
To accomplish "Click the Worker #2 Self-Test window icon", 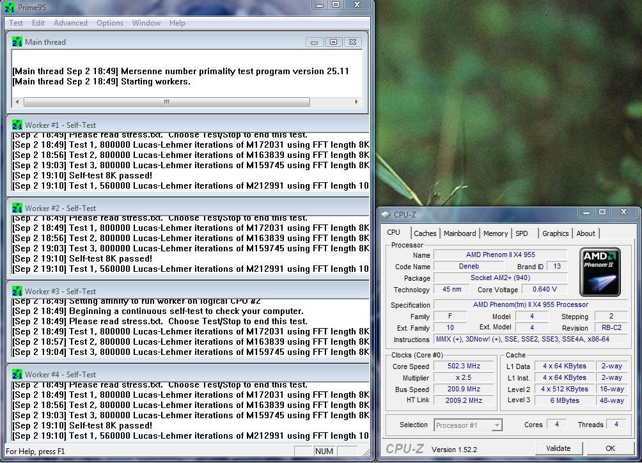I will [x=17, y=208].
